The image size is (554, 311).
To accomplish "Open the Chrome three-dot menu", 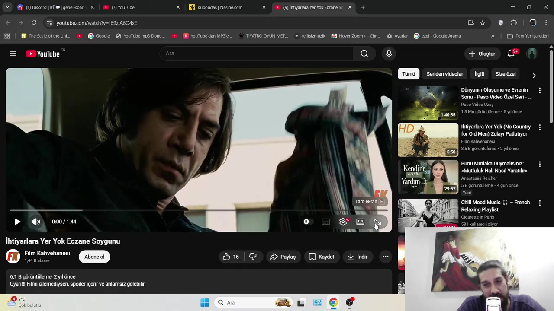I will click(546, 23).
